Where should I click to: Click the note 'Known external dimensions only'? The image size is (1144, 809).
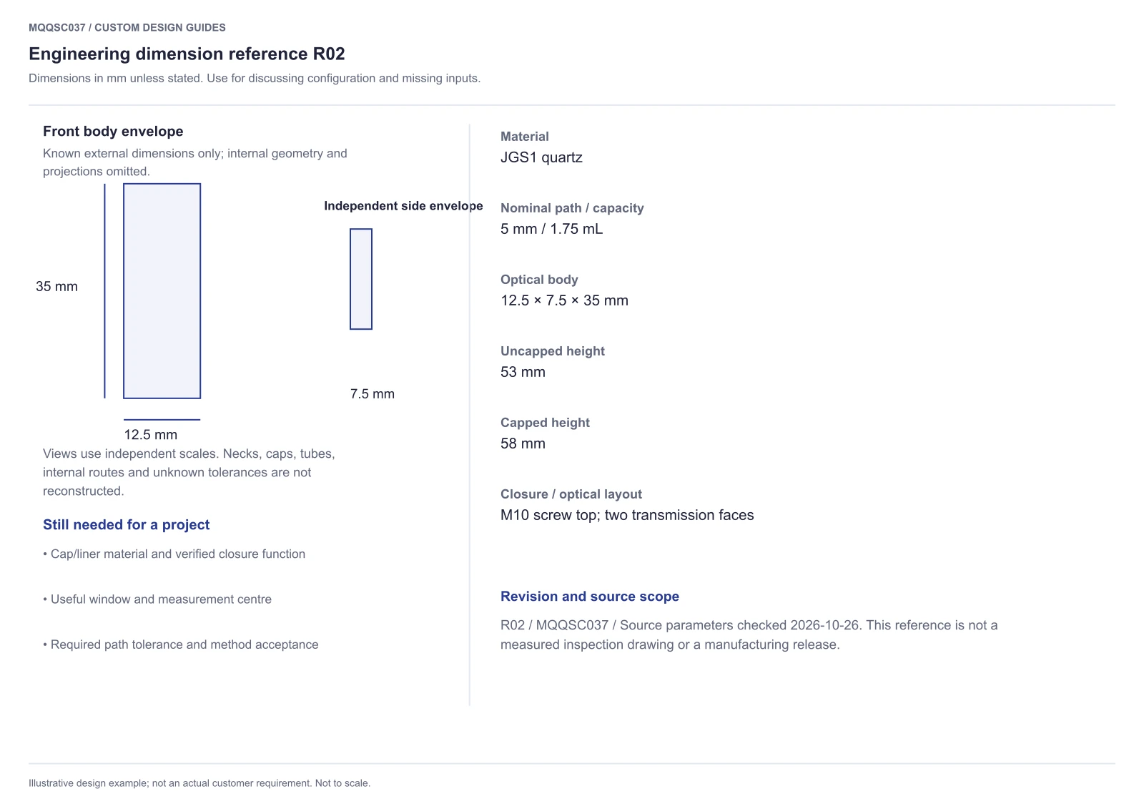point(195,162)
